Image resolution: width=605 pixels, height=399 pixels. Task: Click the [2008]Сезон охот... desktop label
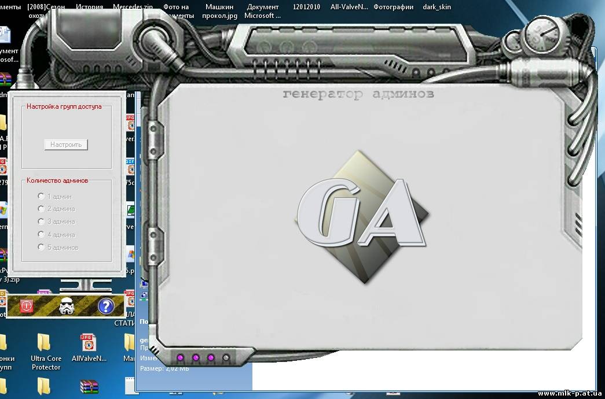tap(46, 11)
